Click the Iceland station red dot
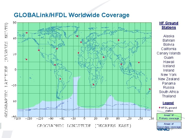 tap(77, 36)
